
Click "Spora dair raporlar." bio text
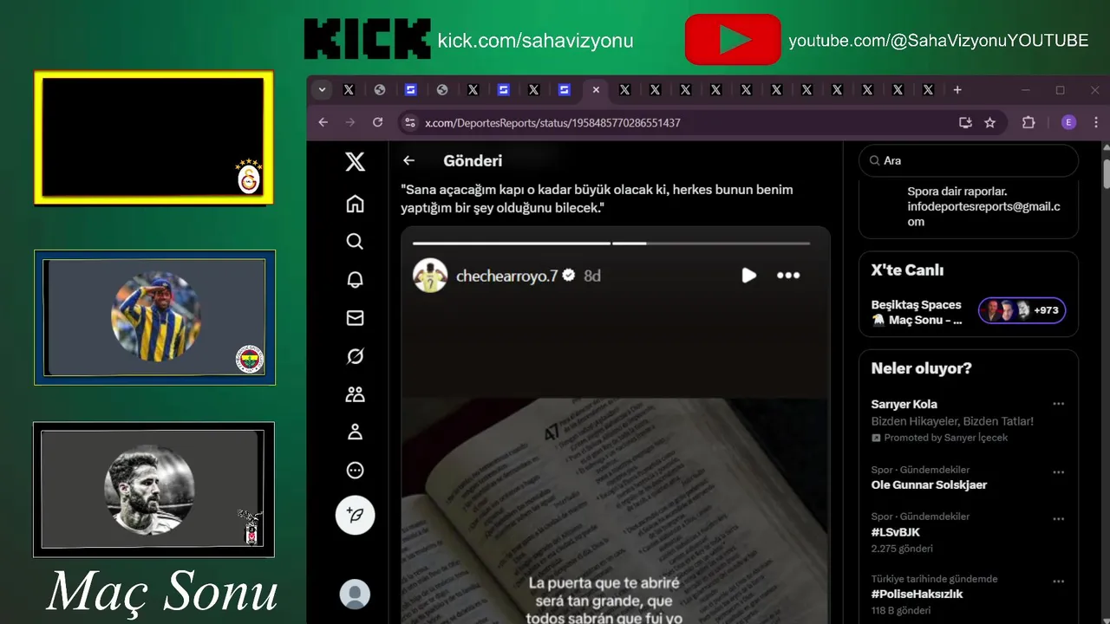tap(957, 192)
